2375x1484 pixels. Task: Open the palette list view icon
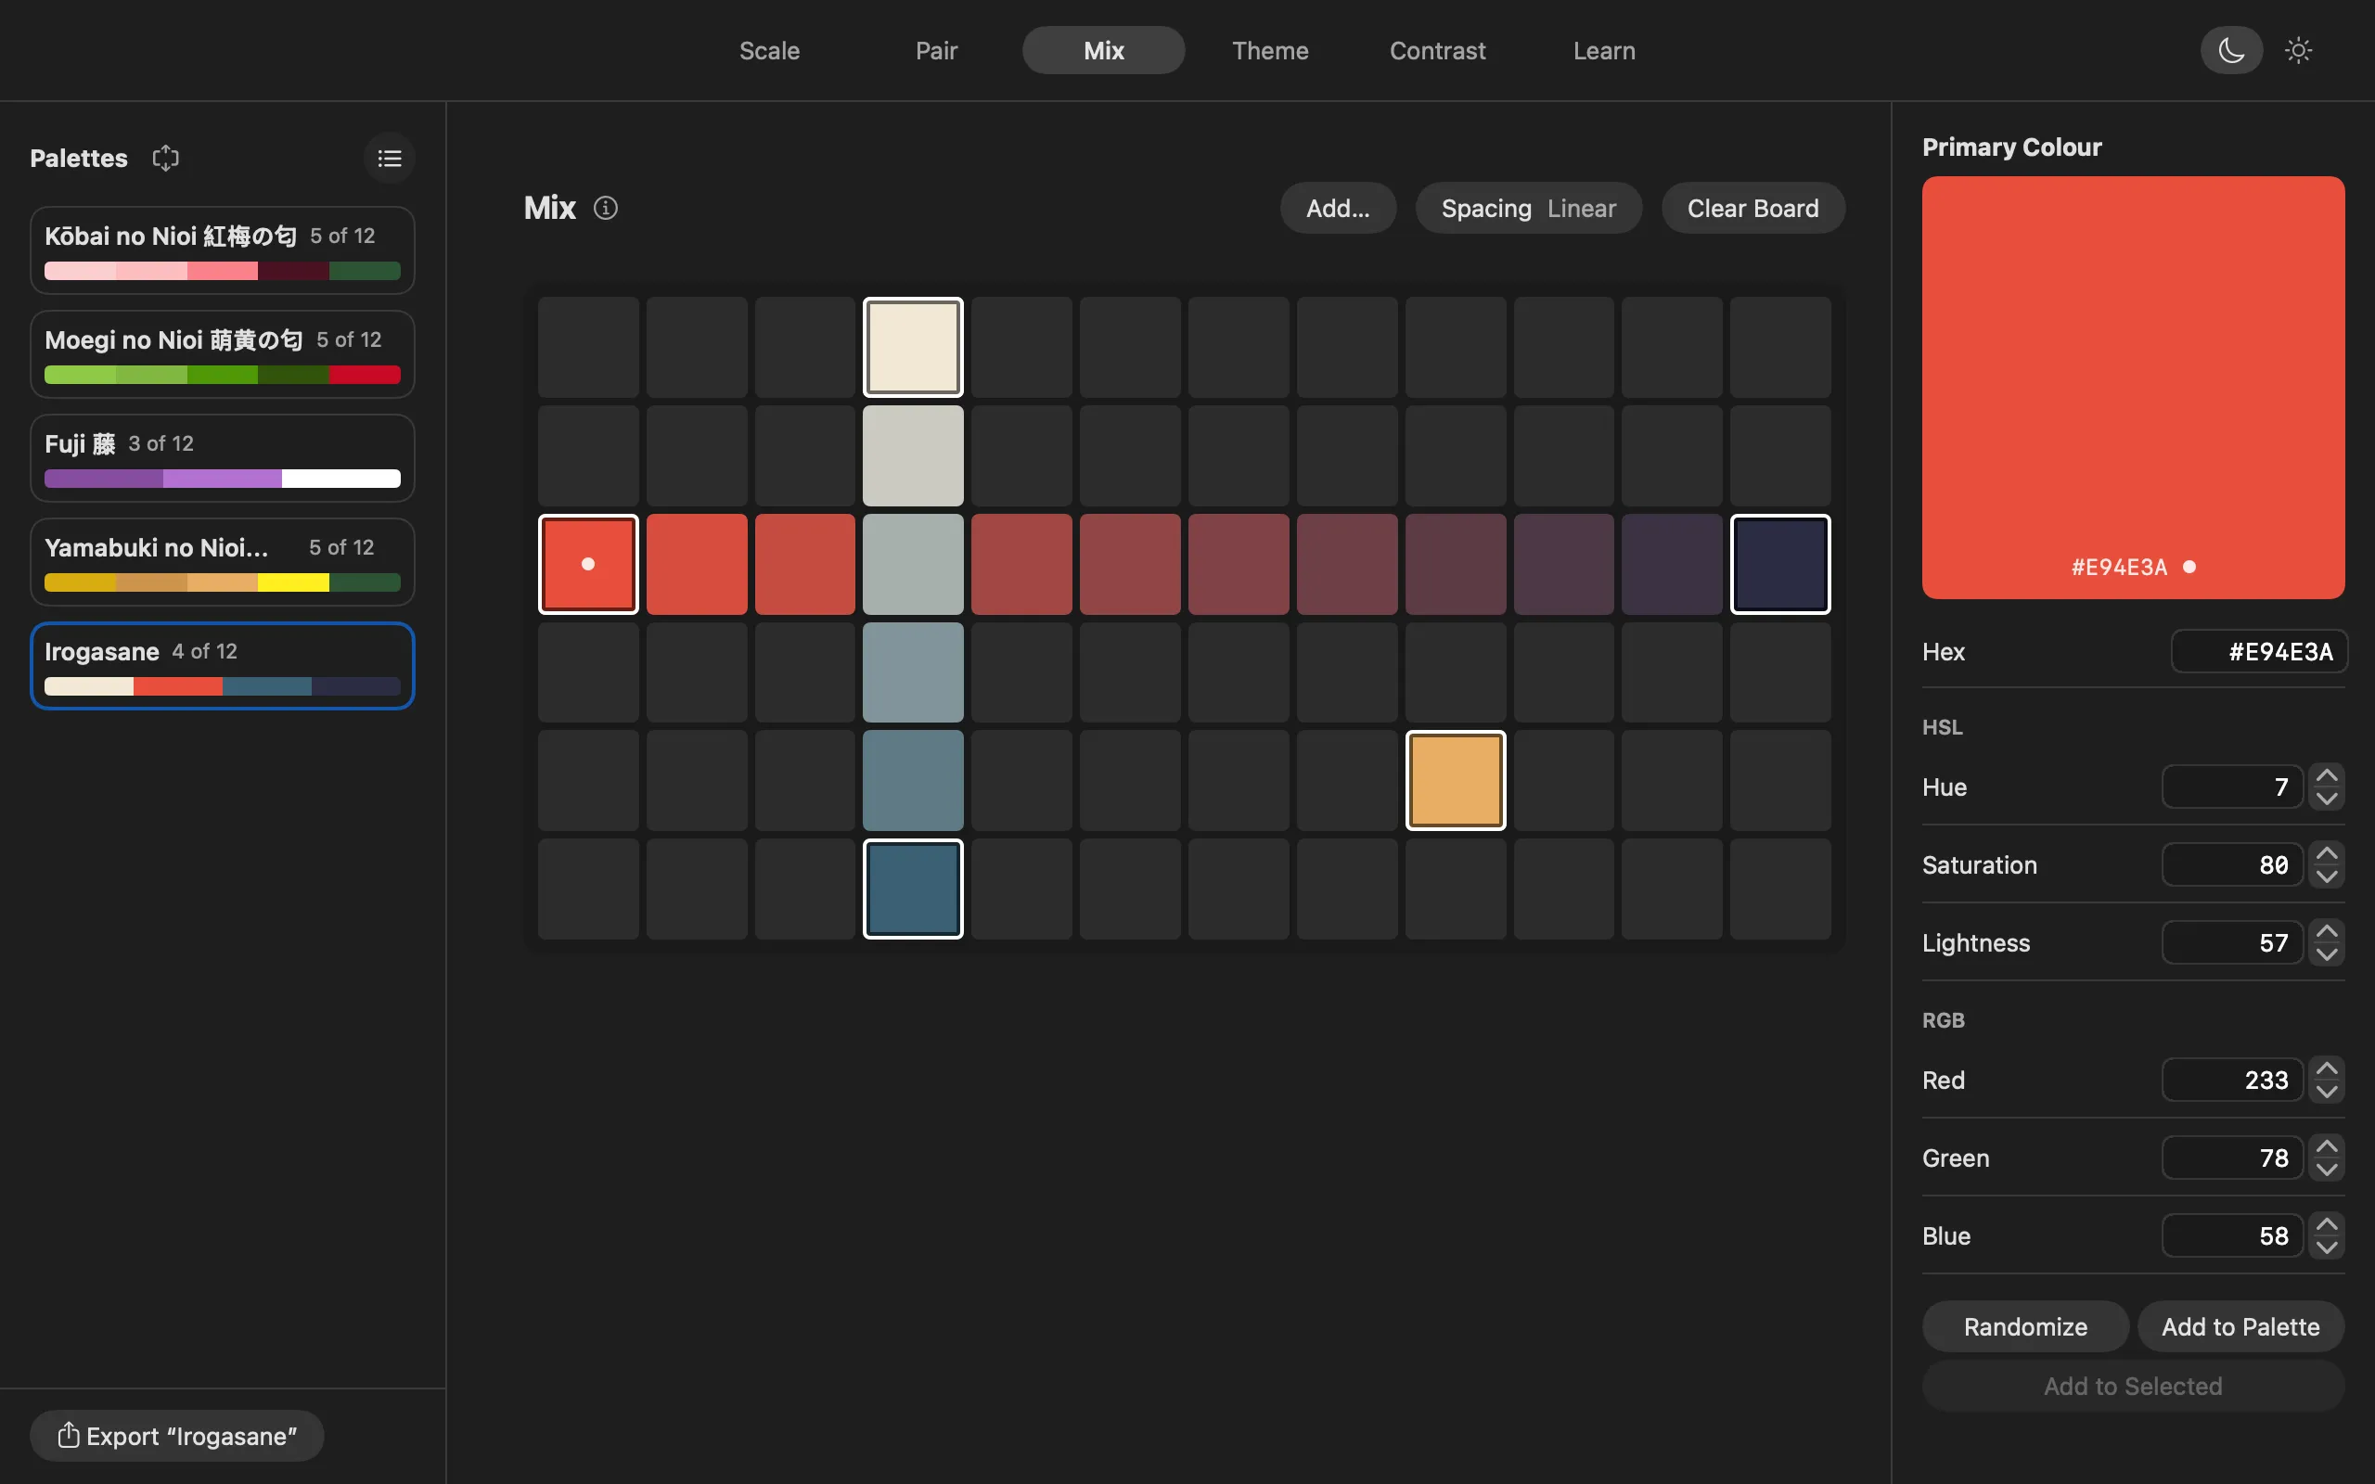(390, 158)
